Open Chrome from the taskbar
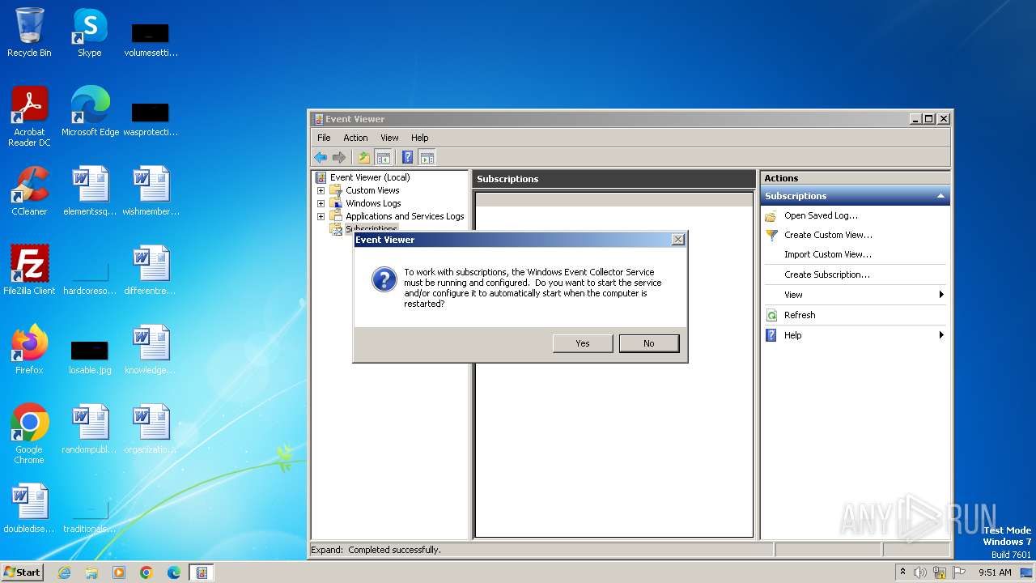This screenshot has width=1036, height=583. 146,572
